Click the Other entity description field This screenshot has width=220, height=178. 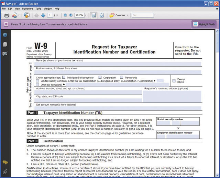click(118, 85)
